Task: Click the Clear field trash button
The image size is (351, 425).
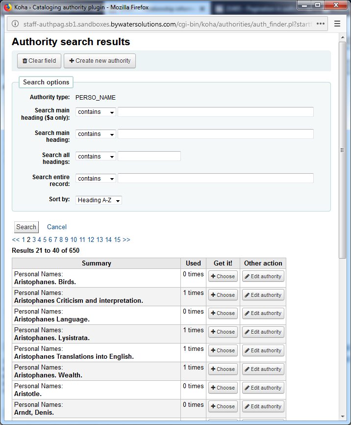Action: tap(39, 61)
